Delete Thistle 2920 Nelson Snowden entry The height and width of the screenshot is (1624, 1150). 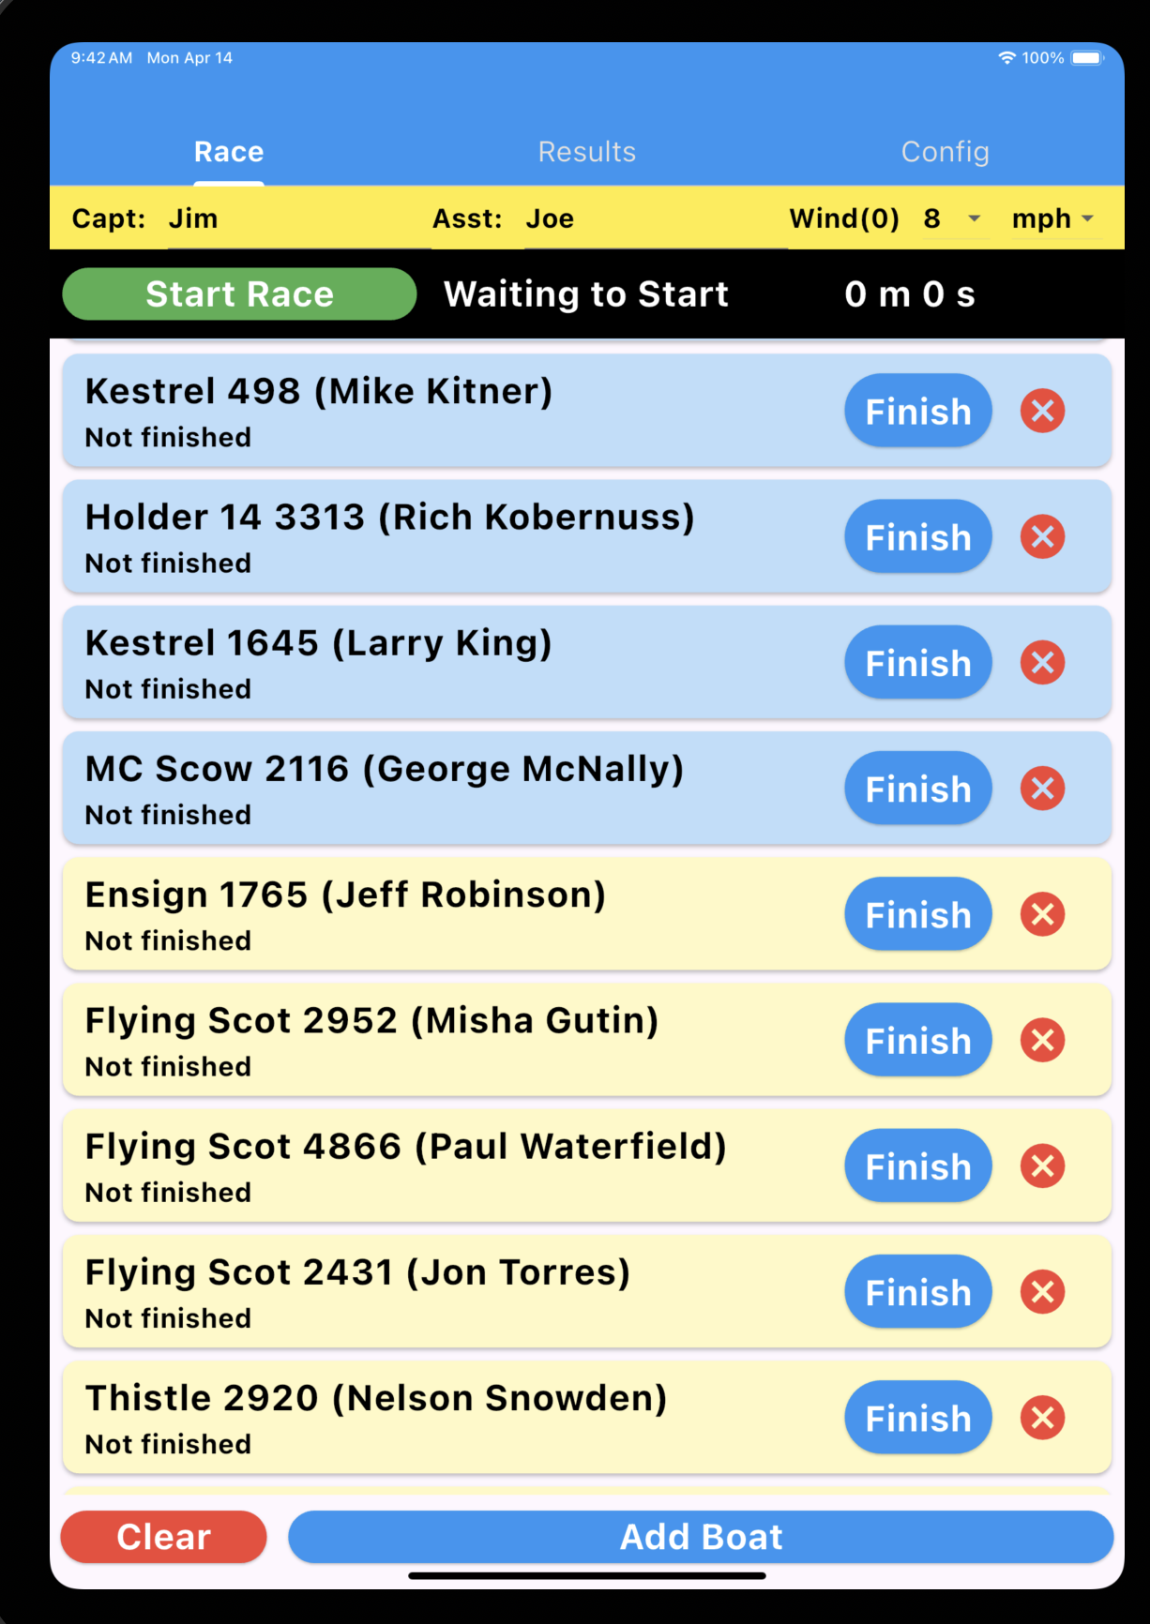point(1042,1418)
